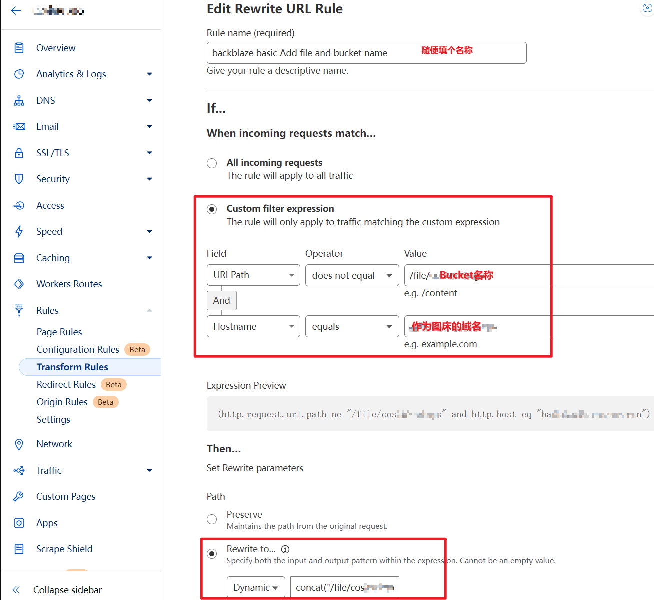Select the Custom filter expression radio button
Image resolution: width=654 pixels, height=600 pixels.
(212, 209)
